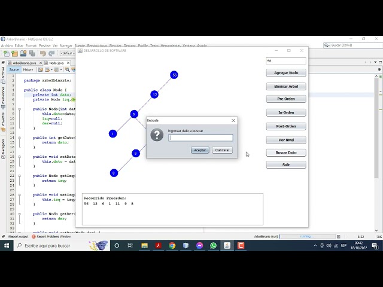Click the Por Nivel button
383x287 pixels.
tap(286, 140)
